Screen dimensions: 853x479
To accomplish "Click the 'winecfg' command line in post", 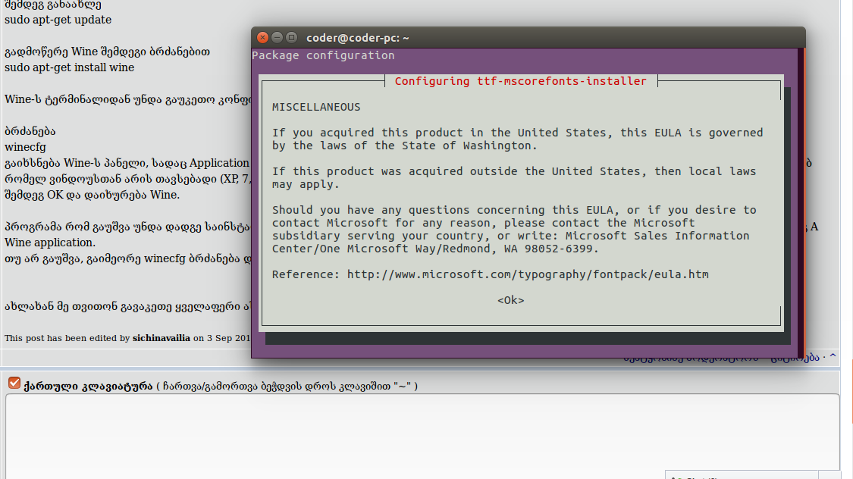I will coord(26,147).
